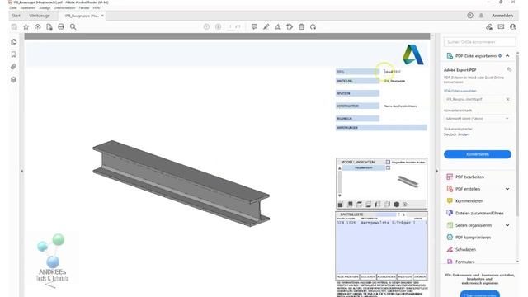Toggle checkbox beside Modellansichten header

(388, 162)
